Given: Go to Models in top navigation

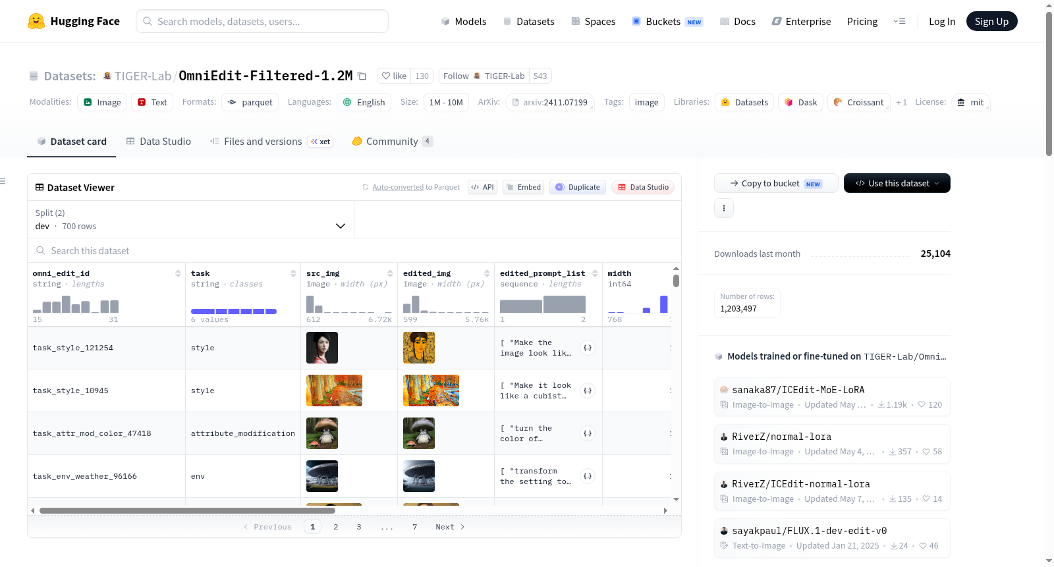Looking at the screenshot, I should coord(464,21).
